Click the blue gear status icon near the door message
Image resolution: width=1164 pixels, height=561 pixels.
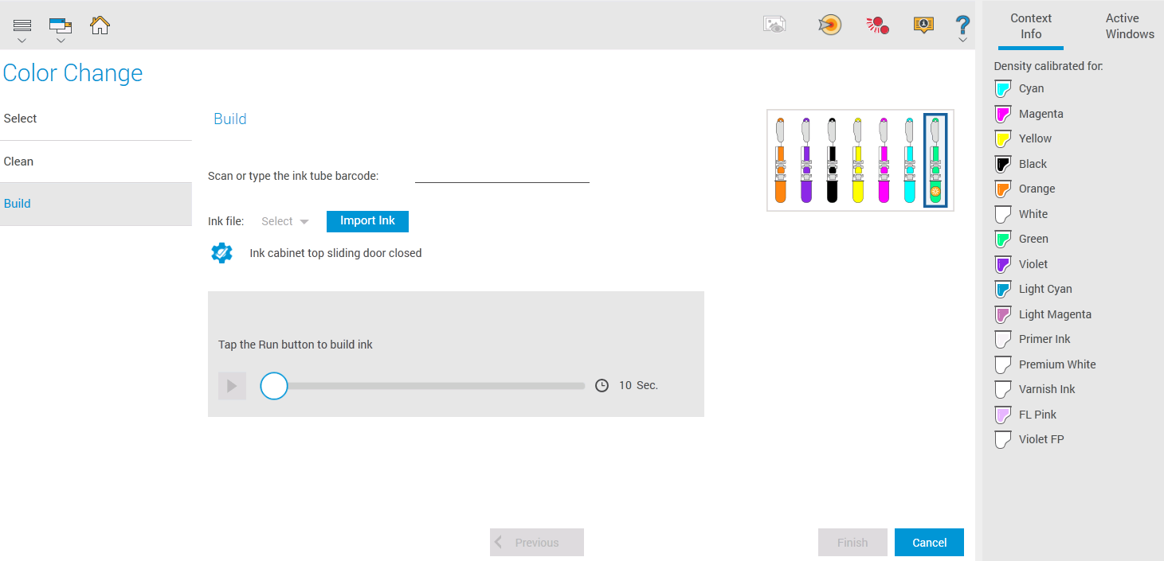221,253
